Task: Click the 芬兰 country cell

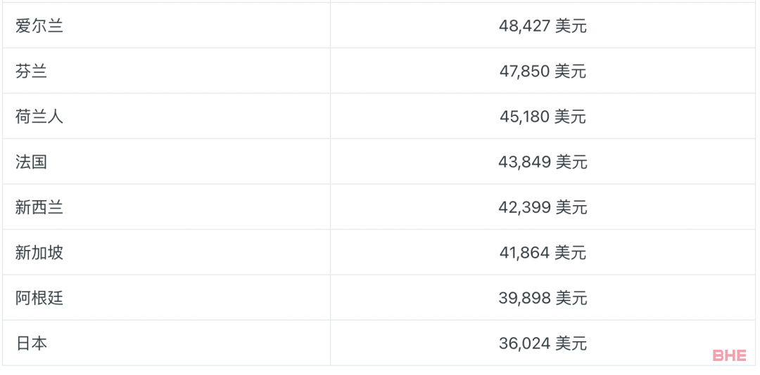Action: click(166, 71)
